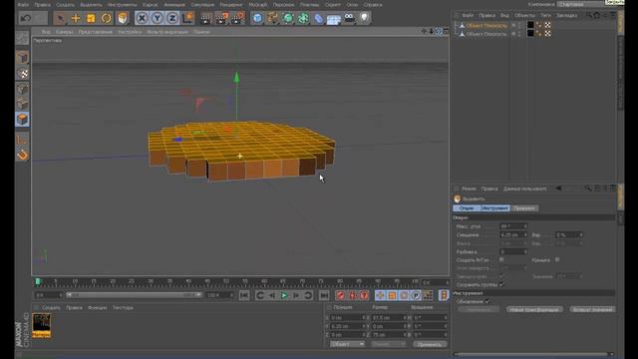Click the Undo arrow icon

coord(26,18)
